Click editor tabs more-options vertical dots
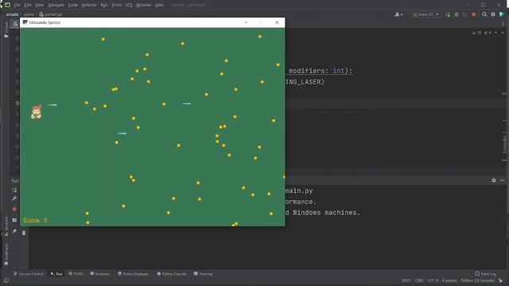This screenshot has height=286, width=509. [x=503, y=23]
